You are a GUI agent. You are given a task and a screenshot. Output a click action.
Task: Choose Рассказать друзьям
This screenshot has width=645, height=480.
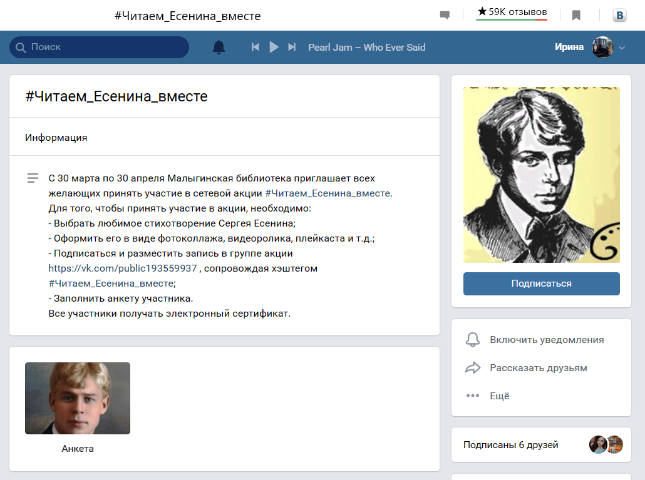539,368
